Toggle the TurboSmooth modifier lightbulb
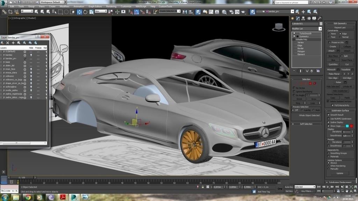This screenshot has height=201, width=358. tap(294, 33)
